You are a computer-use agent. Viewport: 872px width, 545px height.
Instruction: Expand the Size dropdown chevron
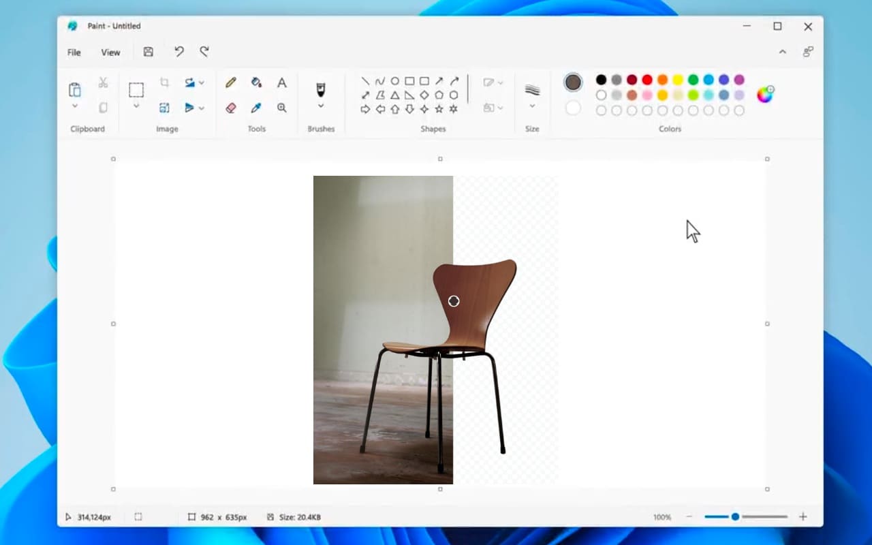(x=532, y=106)
